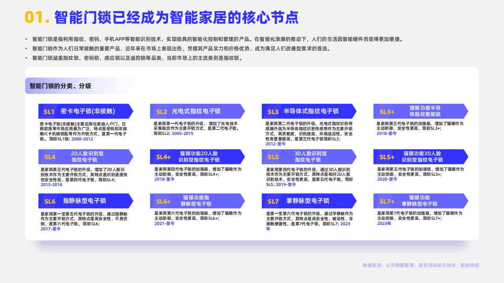
Task: Click the slide title with number 01
Action: click(161, 18)
